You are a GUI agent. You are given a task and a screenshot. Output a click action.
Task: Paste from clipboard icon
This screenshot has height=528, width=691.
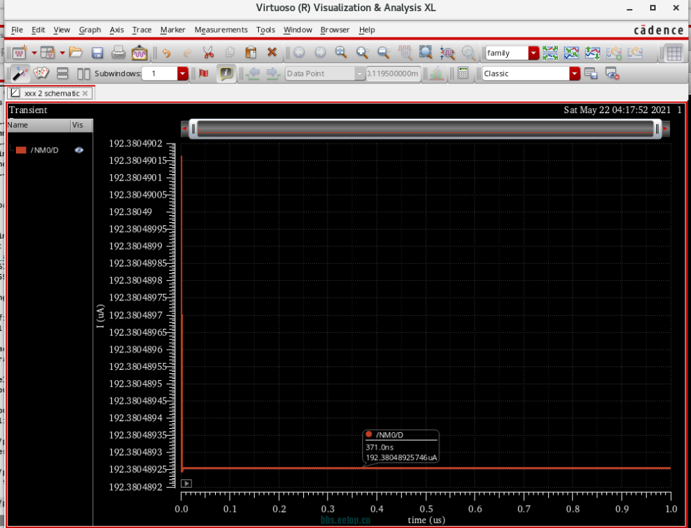250,53
